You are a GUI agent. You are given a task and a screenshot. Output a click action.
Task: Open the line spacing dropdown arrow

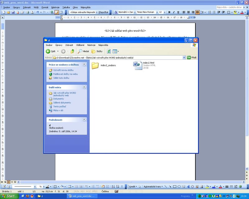pos(205,12)
